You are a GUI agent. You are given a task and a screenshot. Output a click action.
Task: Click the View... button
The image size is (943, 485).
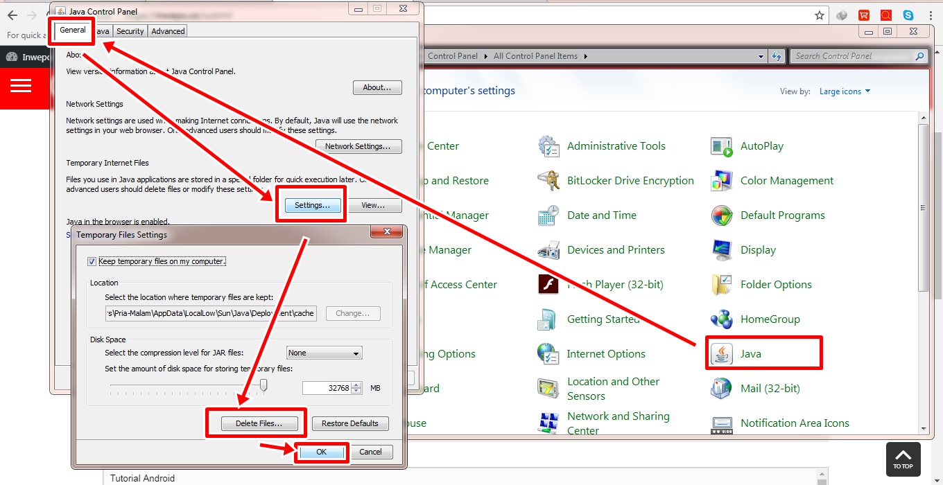pos(373,205)
